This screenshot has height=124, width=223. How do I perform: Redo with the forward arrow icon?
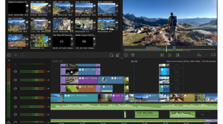(206, 55)
